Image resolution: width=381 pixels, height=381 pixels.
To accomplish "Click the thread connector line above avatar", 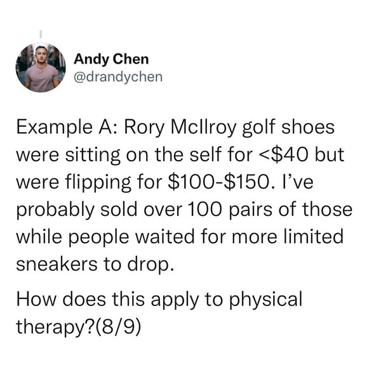I will (40, 32).
